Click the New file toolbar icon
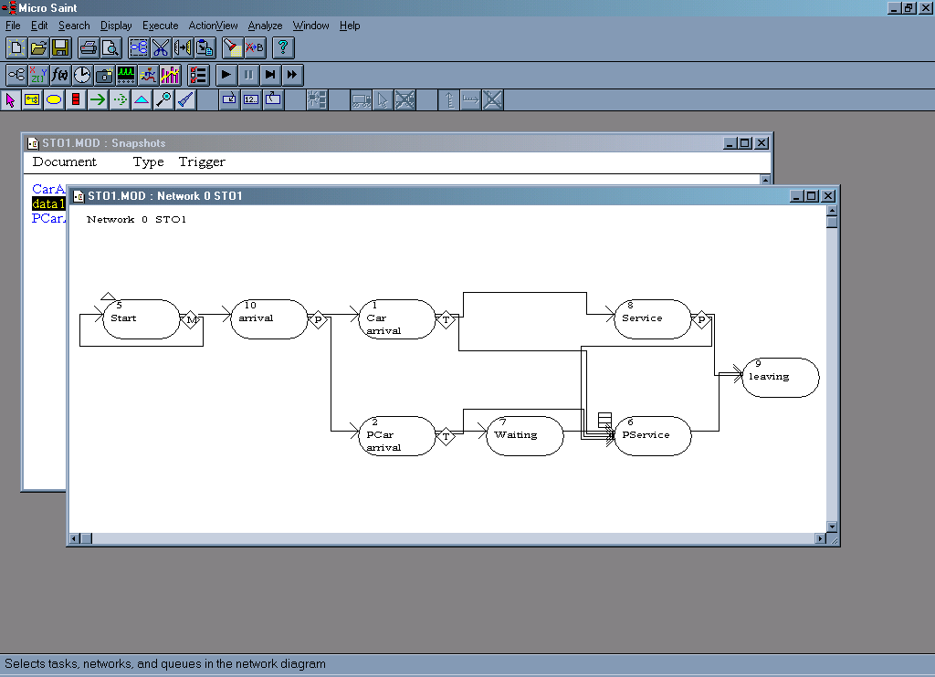This screenshot has height=677, width=935. pyautogui.click(x=16, y=47)
